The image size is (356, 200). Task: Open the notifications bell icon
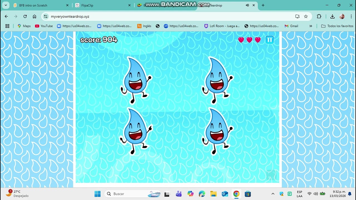click(350, 194)
